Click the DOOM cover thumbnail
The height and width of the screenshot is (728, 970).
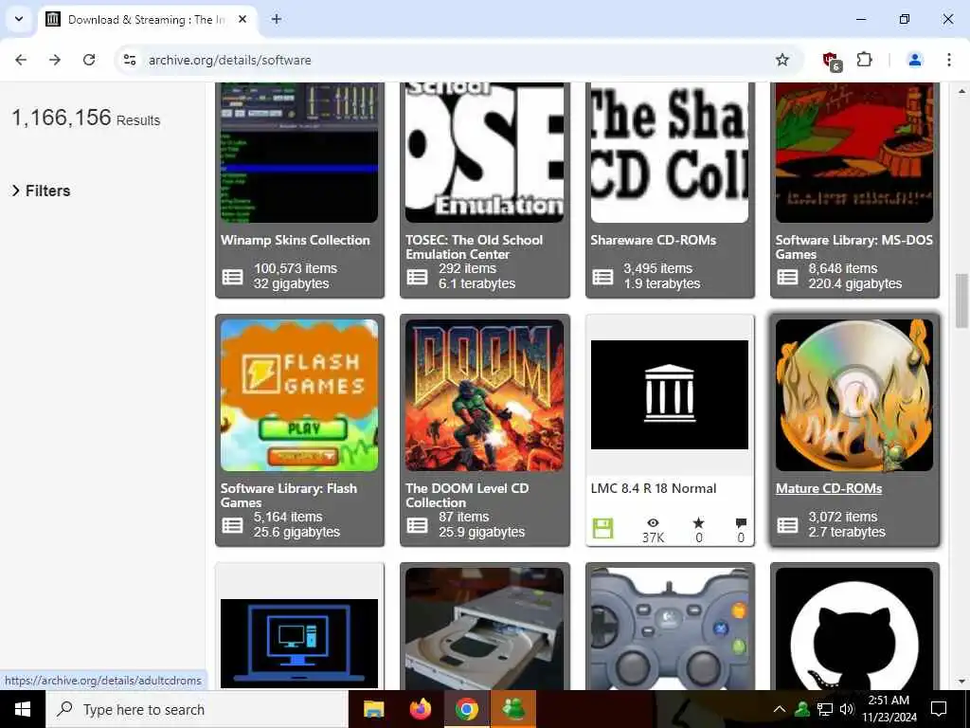tap(484, 395)
